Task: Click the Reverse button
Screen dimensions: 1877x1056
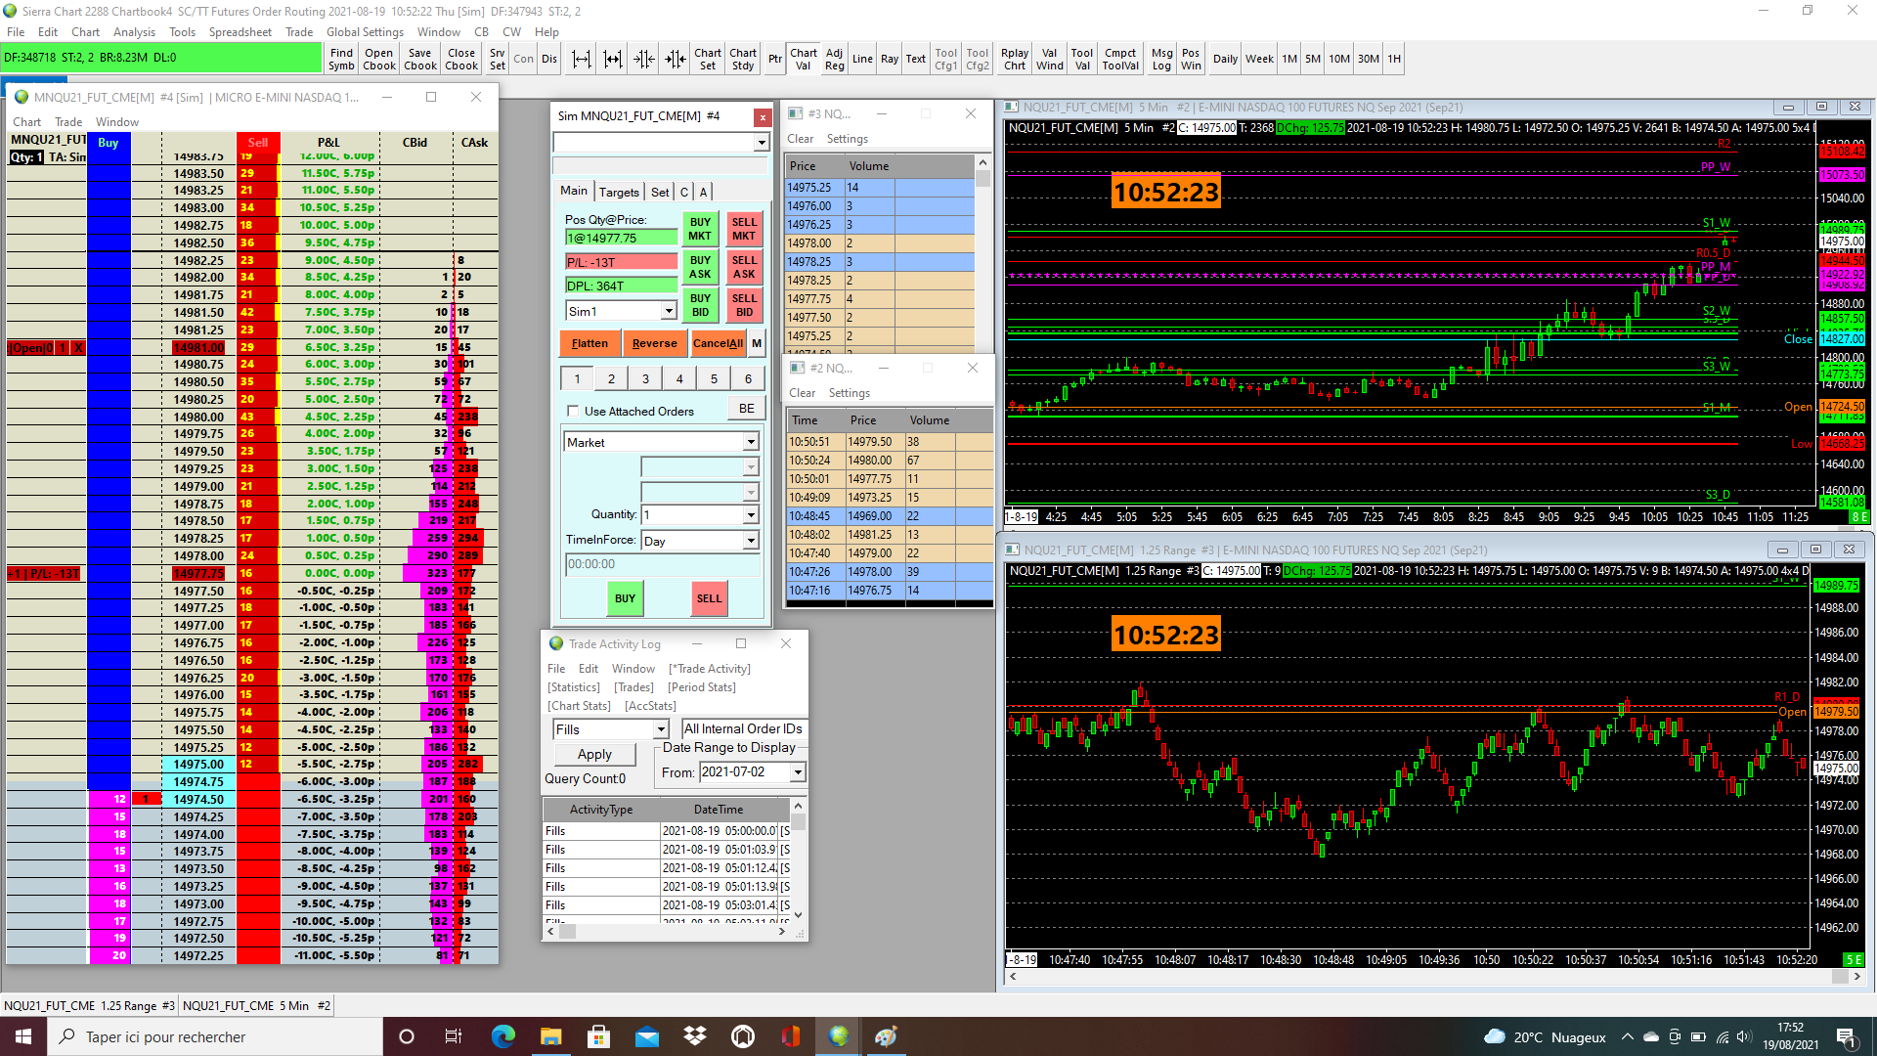Action: [x=654, y=343]
